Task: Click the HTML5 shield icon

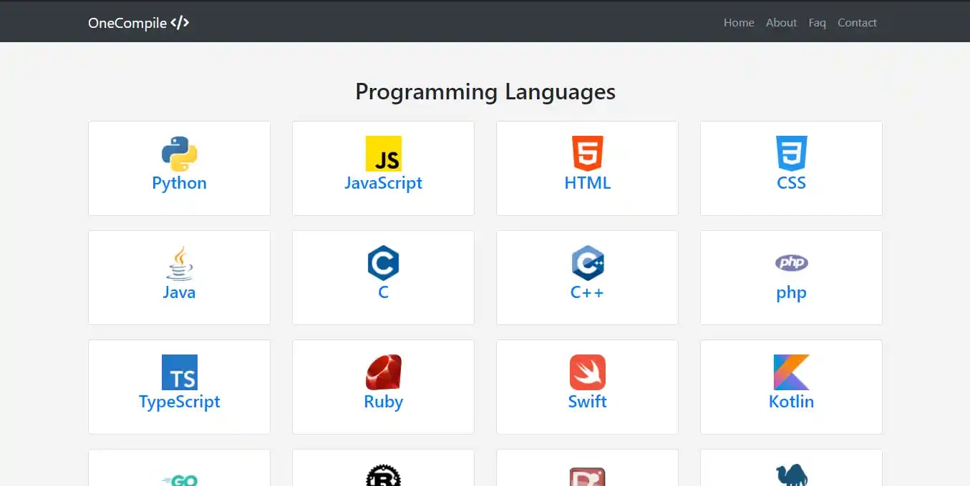Action: 587,154
